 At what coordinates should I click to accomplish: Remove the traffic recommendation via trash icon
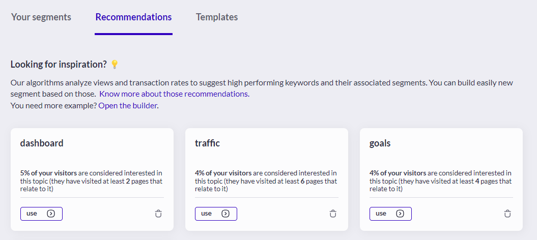[333, 214]
